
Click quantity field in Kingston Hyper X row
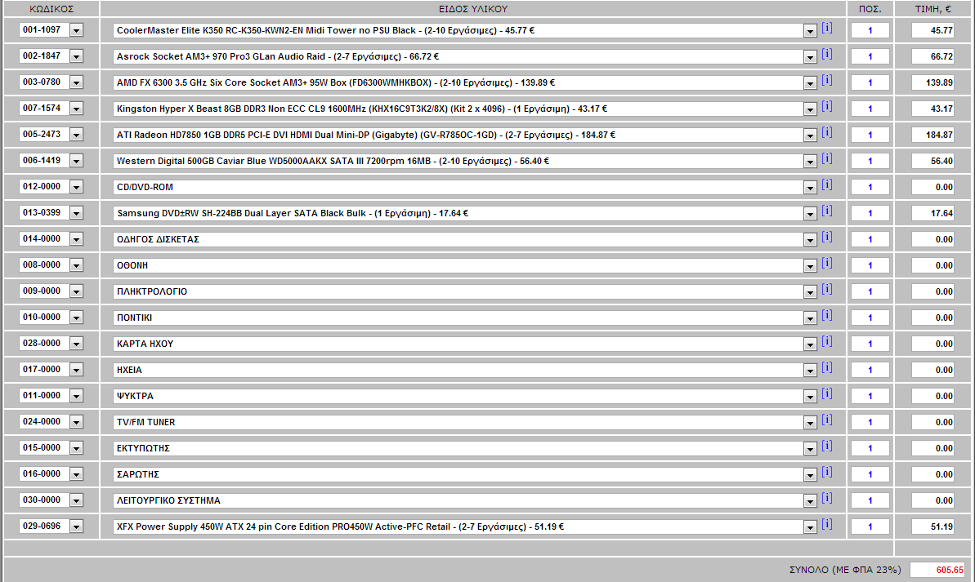[870, 109]
